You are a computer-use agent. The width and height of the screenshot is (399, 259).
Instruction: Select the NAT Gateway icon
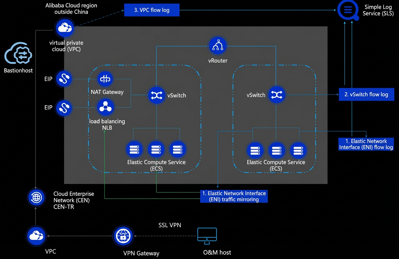105,79
